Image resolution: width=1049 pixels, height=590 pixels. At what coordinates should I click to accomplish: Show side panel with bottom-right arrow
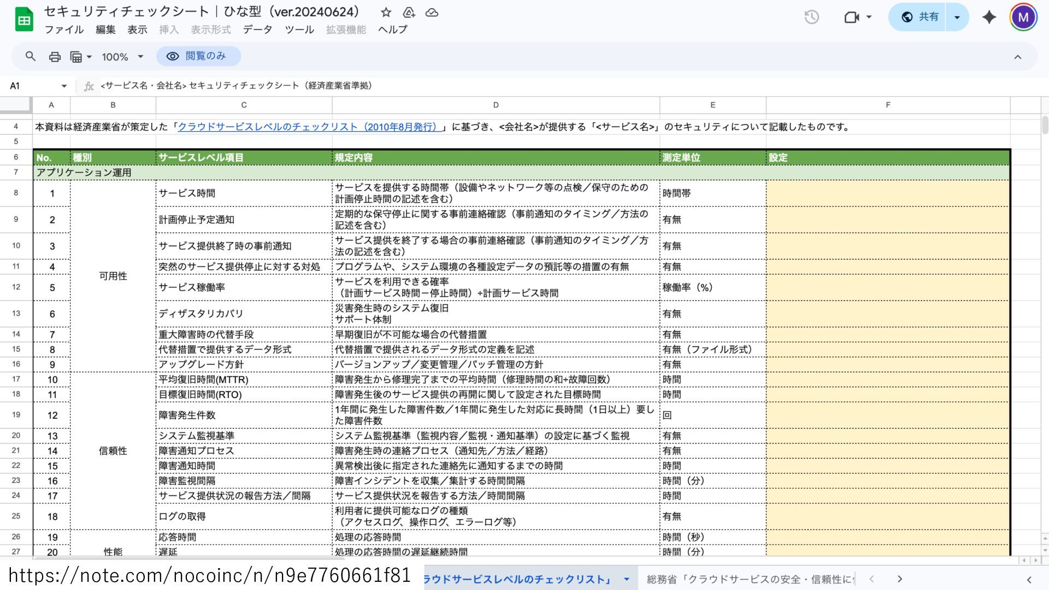(1029, 580)
